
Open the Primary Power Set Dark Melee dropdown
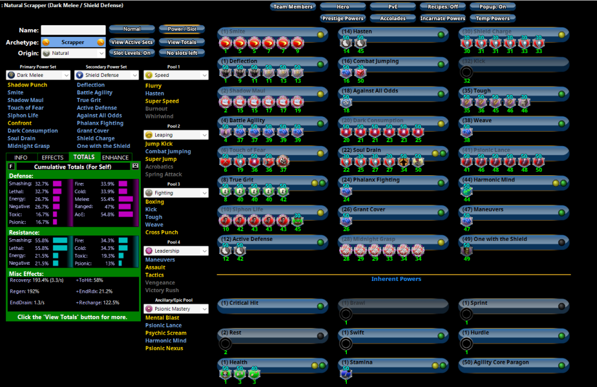tap(39, 75)
